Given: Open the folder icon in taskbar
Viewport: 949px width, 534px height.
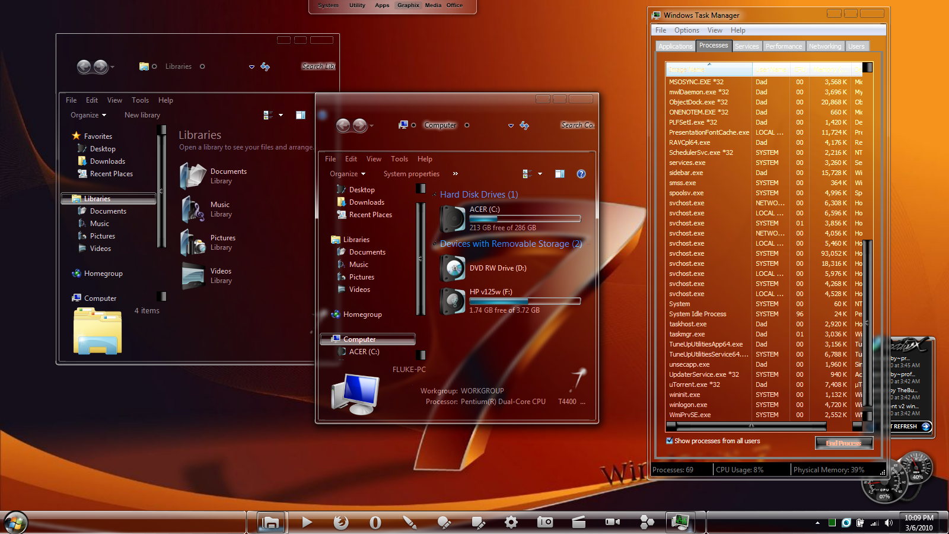Looking at the screenshot, I should pyautogui.click(x=272, y=522).
